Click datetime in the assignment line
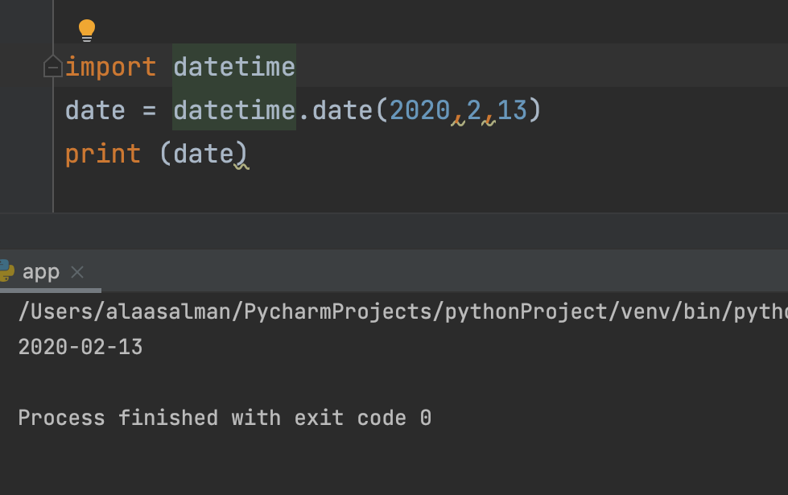This screenshot has width=788, height=495. [x=234, y=110]
